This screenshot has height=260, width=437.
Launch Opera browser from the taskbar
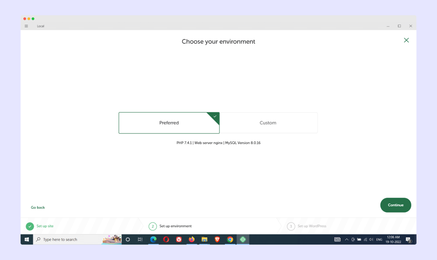(x=166, y=239)
